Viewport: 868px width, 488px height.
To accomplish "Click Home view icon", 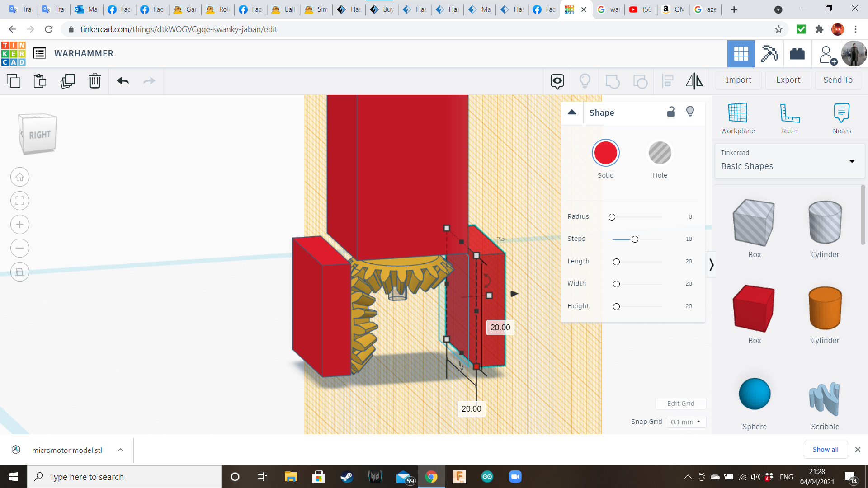I will 20,177.
